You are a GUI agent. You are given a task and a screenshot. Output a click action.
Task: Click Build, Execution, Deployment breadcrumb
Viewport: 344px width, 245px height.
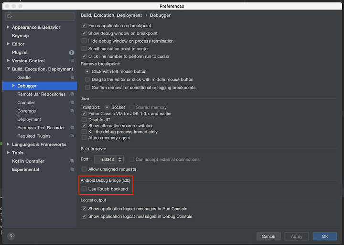click(111, 15)
